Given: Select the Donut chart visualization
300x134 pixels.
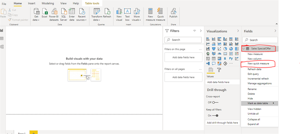Looking at the screenshot, I should [x=231, y=49].
